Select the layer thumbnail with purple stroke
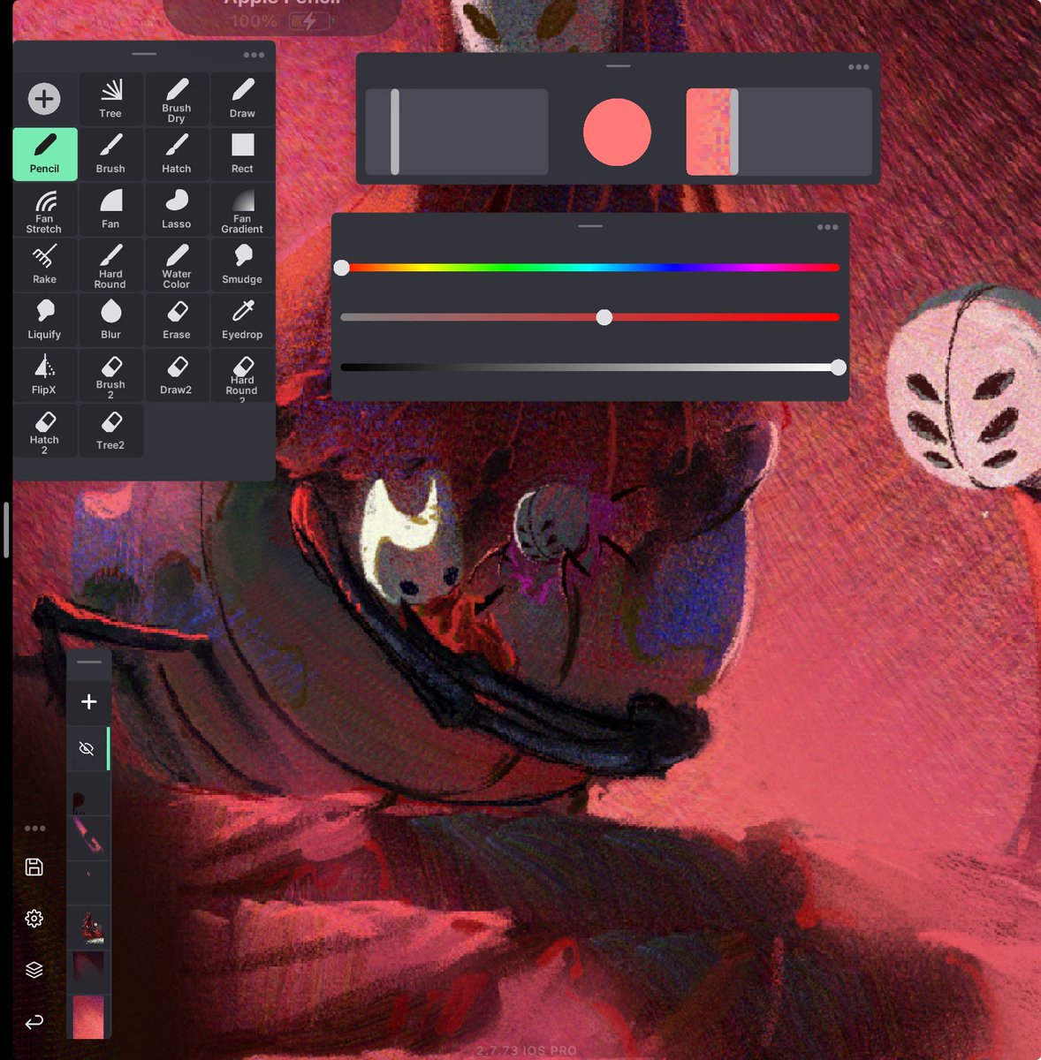The height and width of the screenshot is (1060, 1041). coord(88,837)
